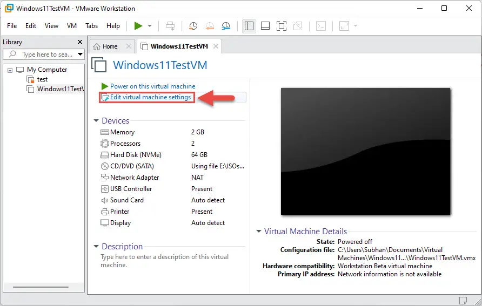Click the Unity mode toolbar icon

pyautogui.click(x=298, y=26)
